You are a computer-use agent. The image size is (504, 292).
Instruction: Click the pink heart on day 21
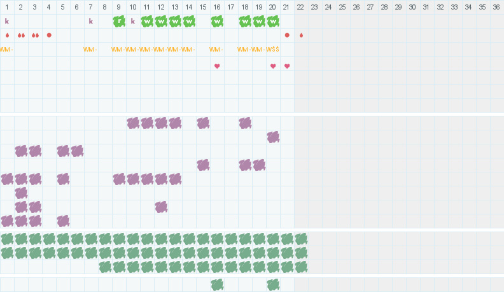click(287, 66)
